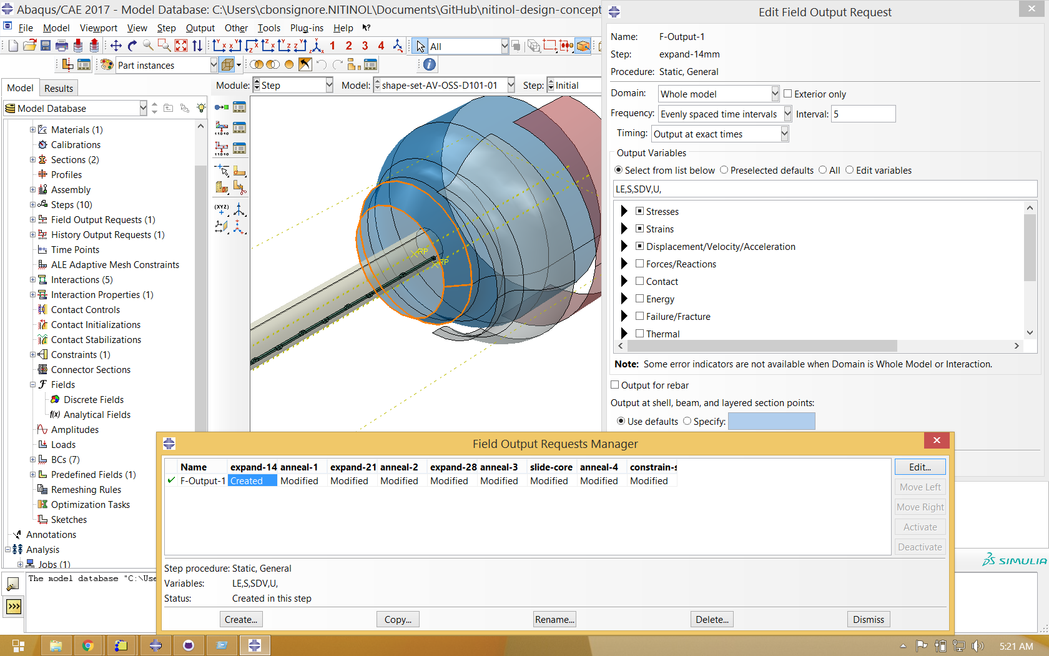Enable the Output for rebar checkbox
This screenshot has height=656, width=1049.
[615, 385]
